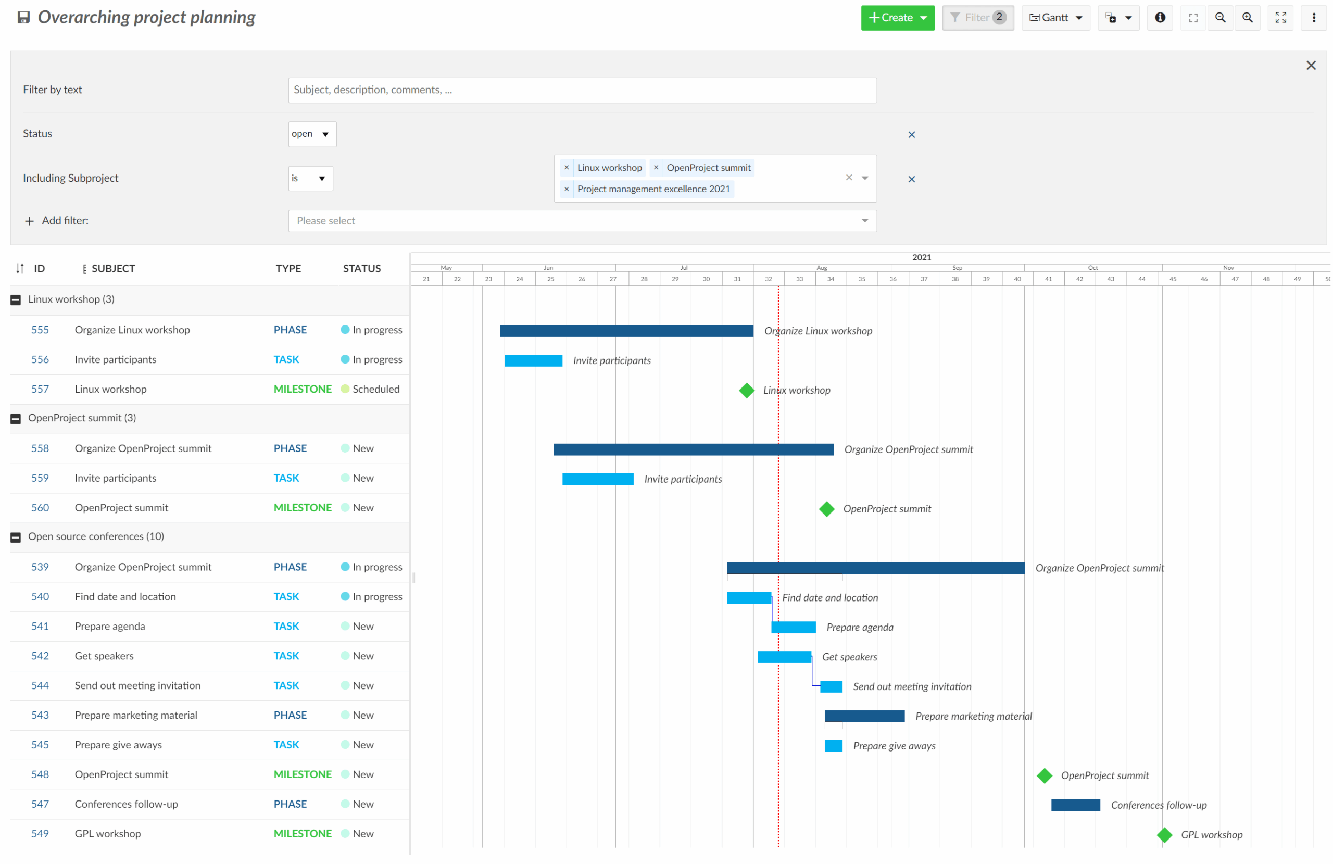Screen dimensions: 1333x864
Task: Collapse the Open source conferences group
Action: [15, 537]
